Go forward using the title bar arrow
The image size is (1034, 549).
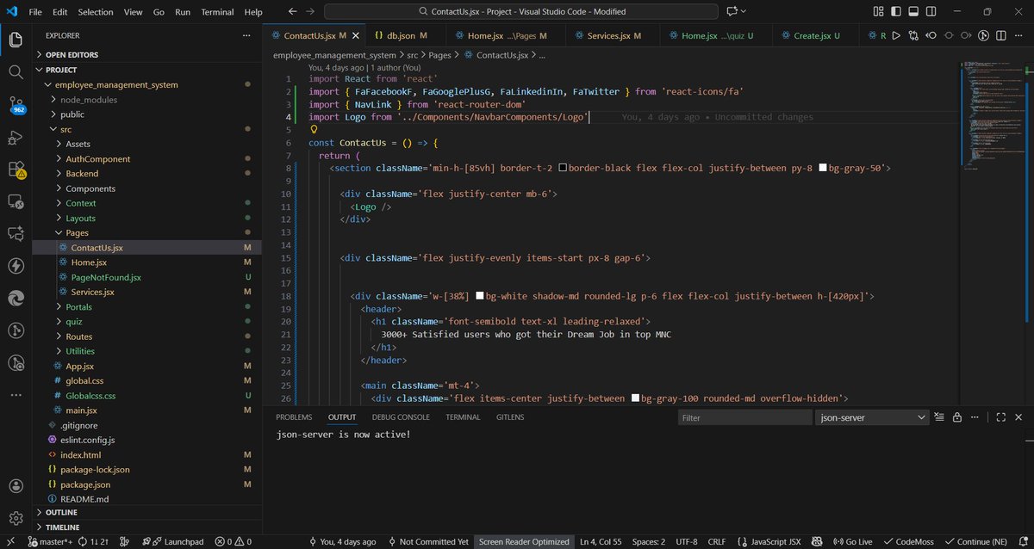coord(311,12)
